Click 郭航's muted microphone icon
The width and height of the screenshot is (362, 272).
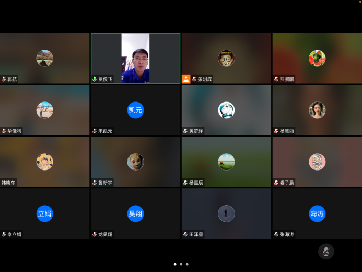pos(4,79)
